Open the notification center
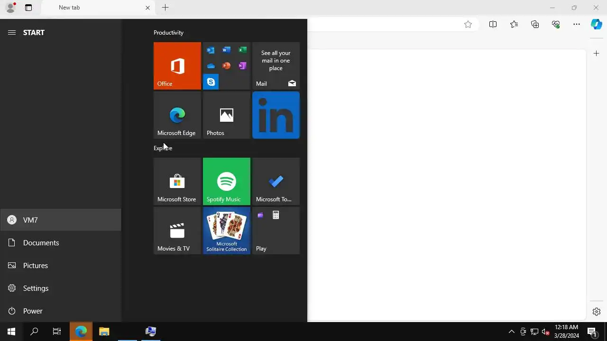Viewport: 607px width, 341px height. [x=592, y=332]
